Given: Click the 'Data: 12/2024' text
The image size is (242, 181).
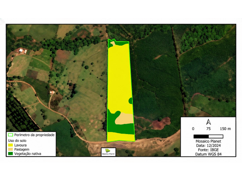Looking at the screenshot, I should tap(208, 146).
